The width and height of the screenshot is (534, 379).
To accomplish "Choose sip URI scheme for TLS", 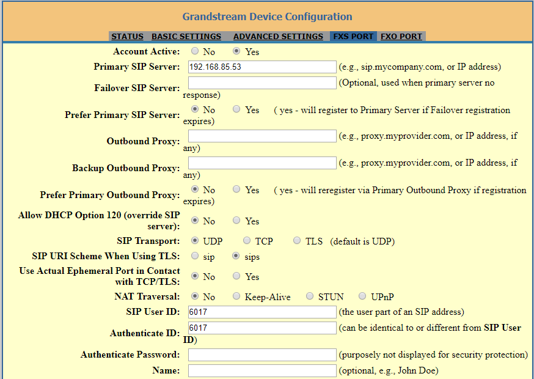I will pos(195,256).
